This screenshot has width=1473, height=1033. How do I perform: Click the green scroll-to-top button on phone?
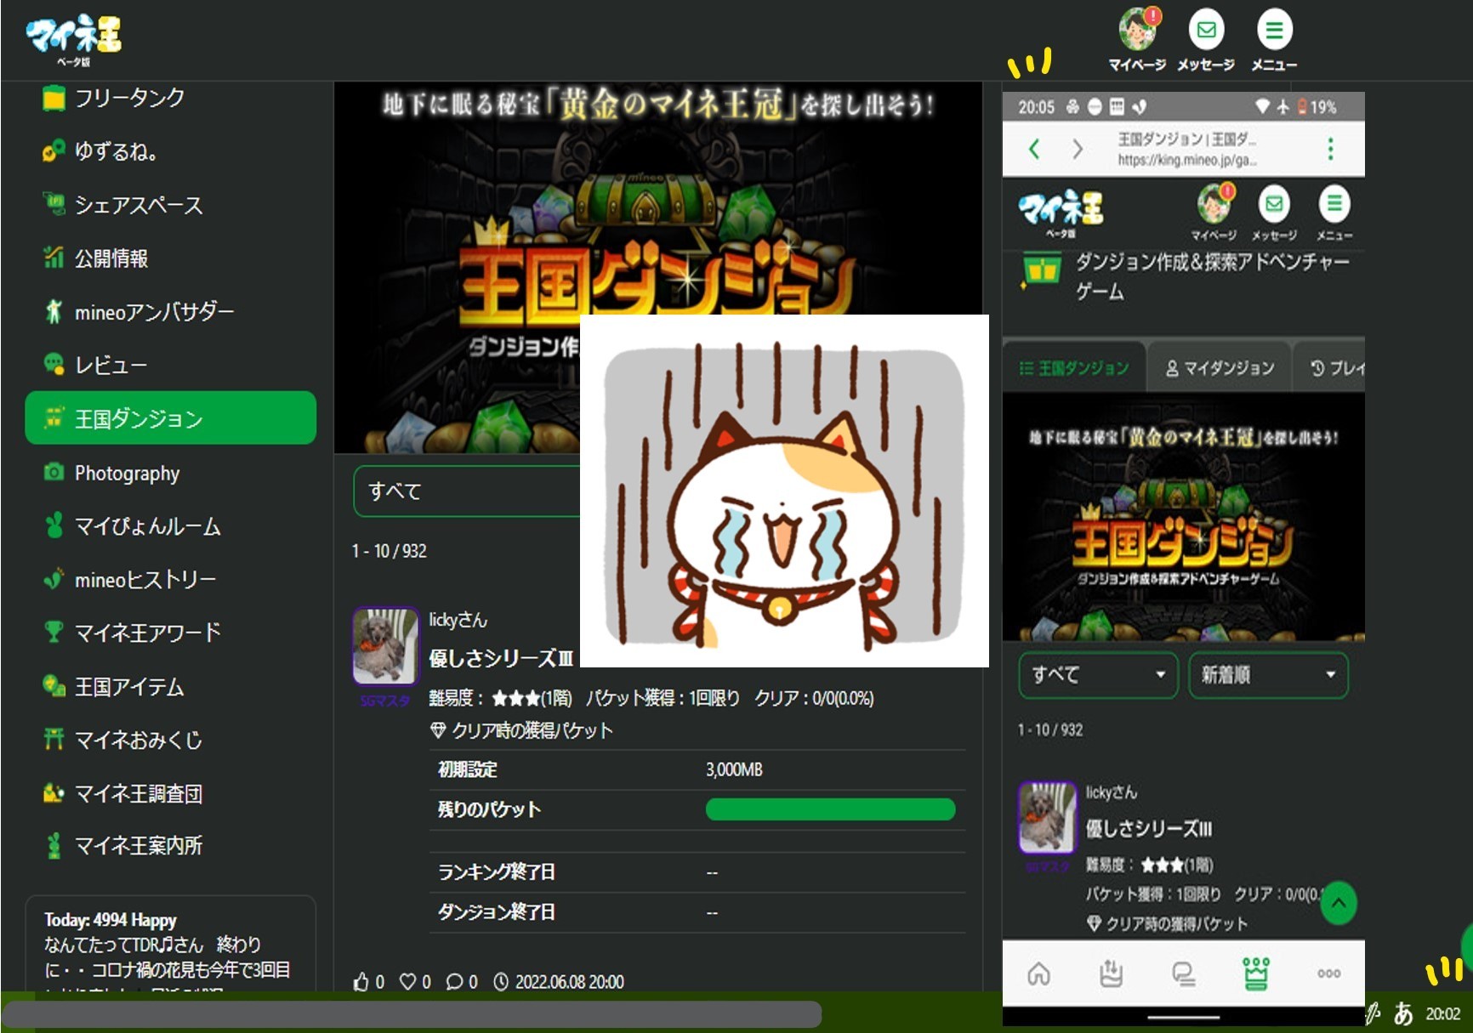(1339, 903)
